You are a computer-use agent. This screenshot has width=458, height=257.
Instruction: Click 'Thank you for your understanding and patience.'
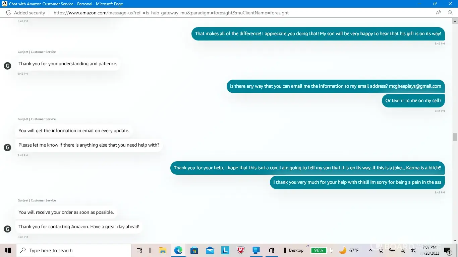[68, 64]
